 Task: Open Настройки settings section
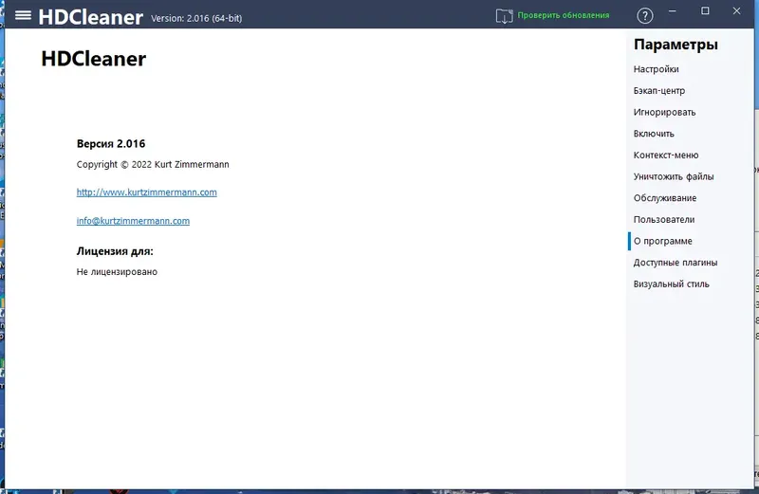(x=656, y=69)
